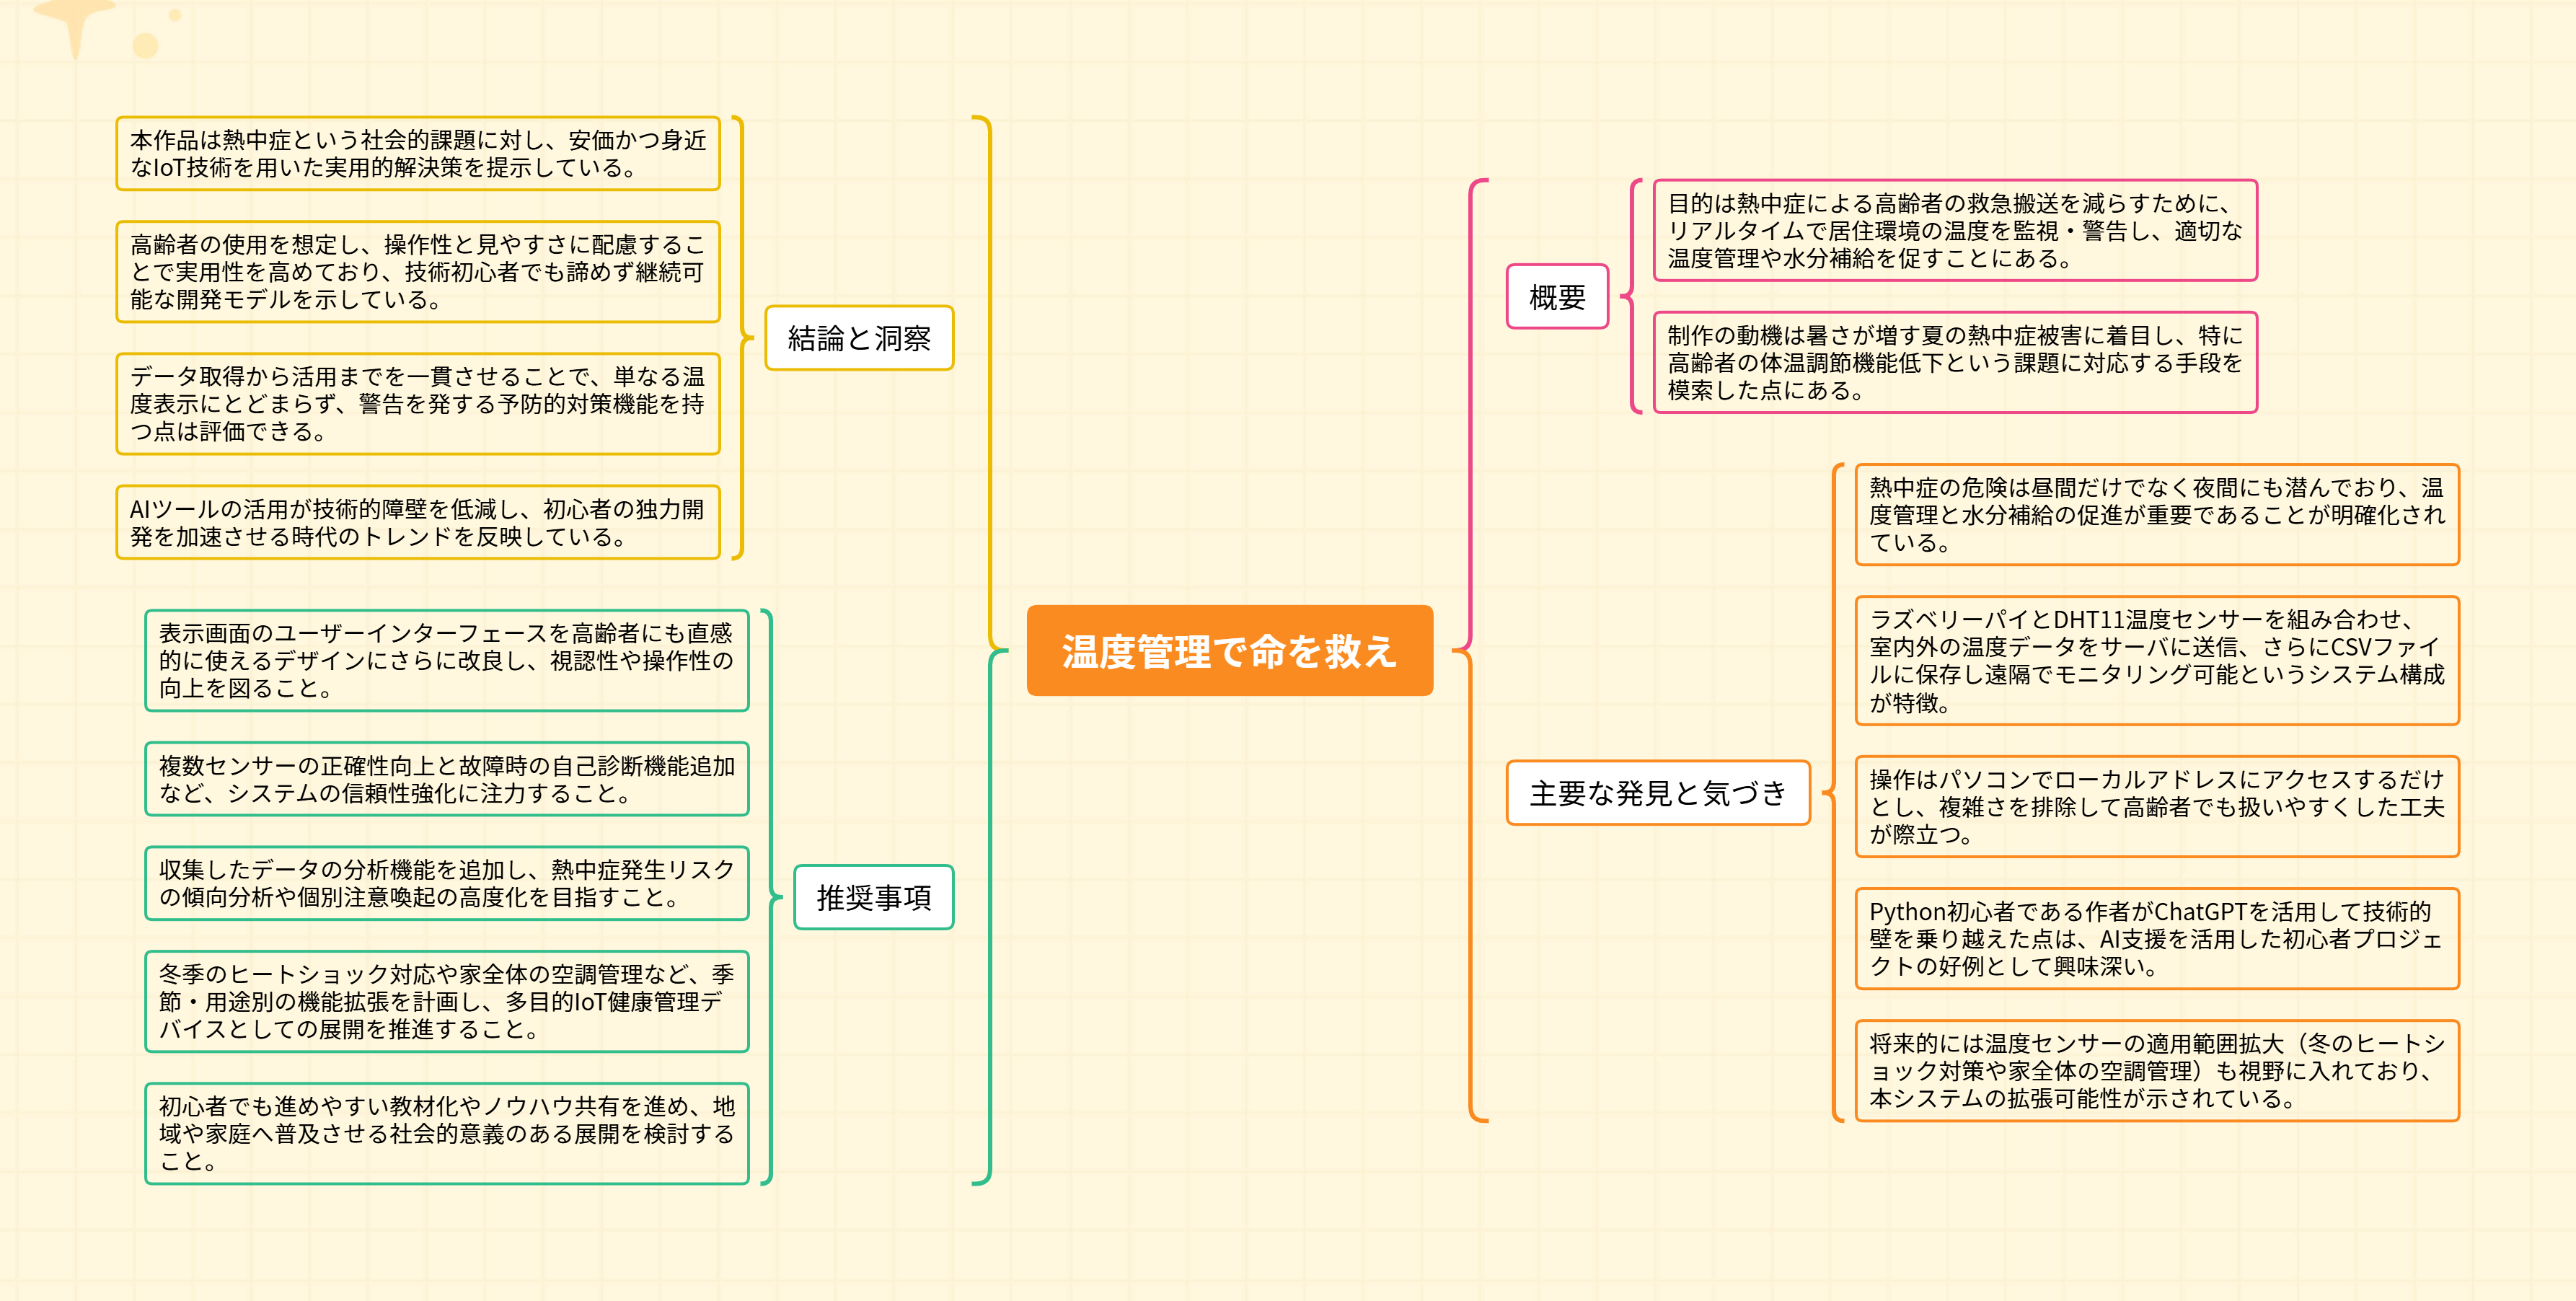Click node starting with データ取得から活用まで
The height and width of the screenshot is (1301, 2576).
[x=418, y=404]
